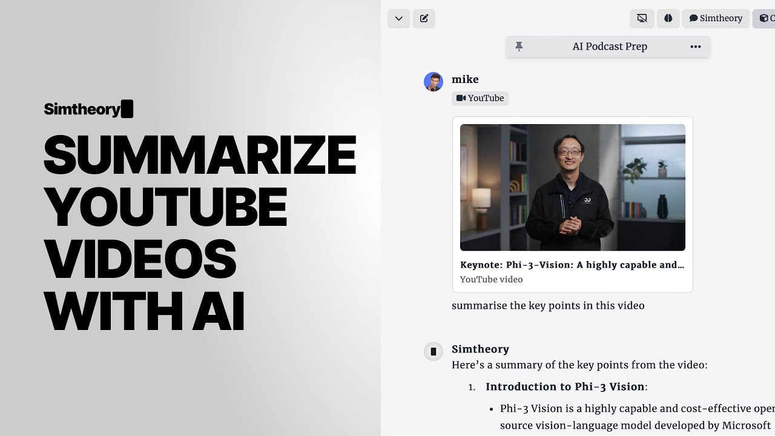
Task: Click the 'Introduction to Phi-3 Vision' heading
Action: point(566,386)
